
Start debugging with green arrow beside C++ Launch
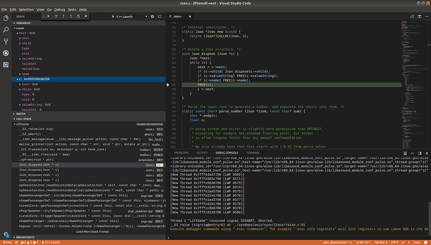click(x=113, y=16)
